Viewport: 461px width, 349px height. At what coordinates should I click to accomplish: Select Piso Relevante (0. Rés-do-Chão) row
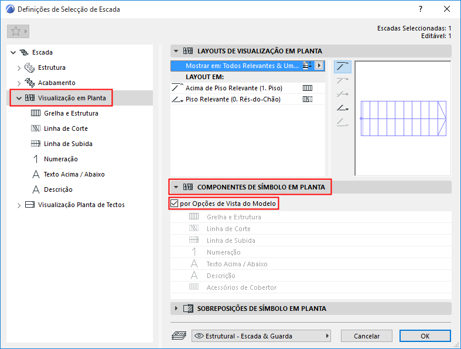(248, 99)
